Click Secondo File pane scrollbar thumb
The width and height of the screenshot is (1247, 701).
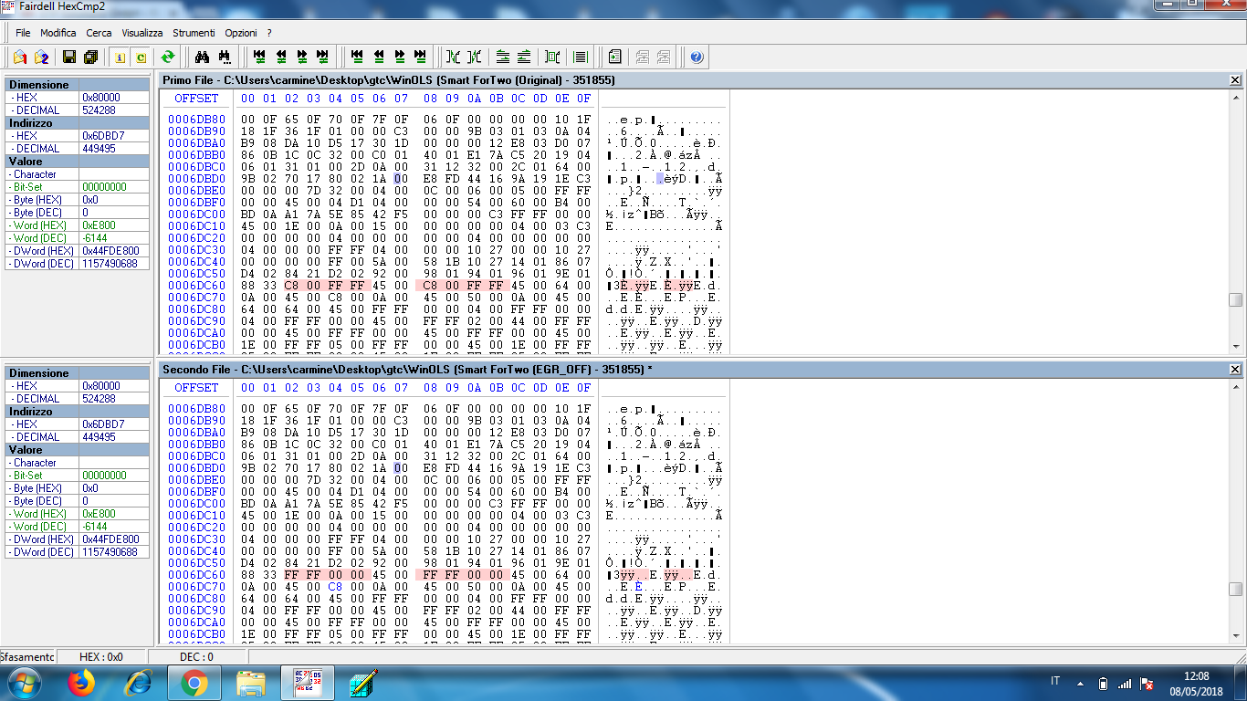pyautogui.click(x=1235, y=589)
